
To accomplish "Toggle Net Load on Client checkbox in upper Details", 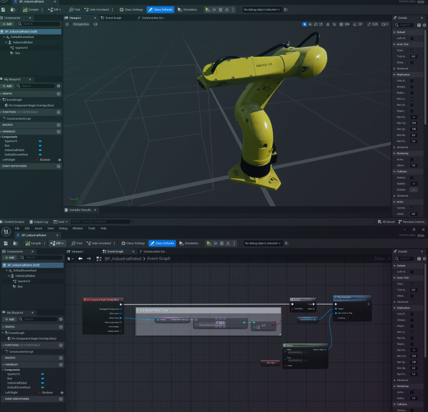I will pos(412,99).
